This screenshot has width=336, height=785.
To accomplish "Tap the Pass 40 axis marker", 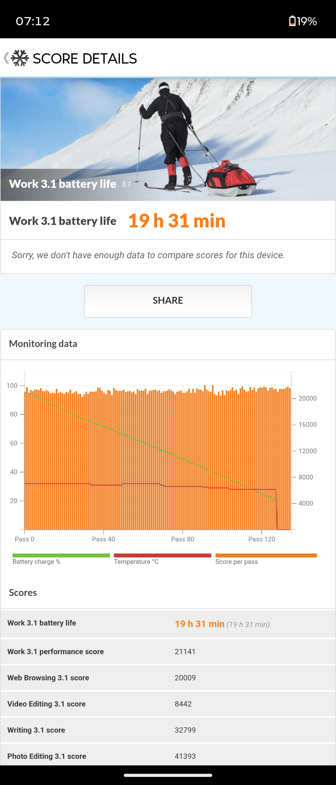I will [x=104, y=539].
